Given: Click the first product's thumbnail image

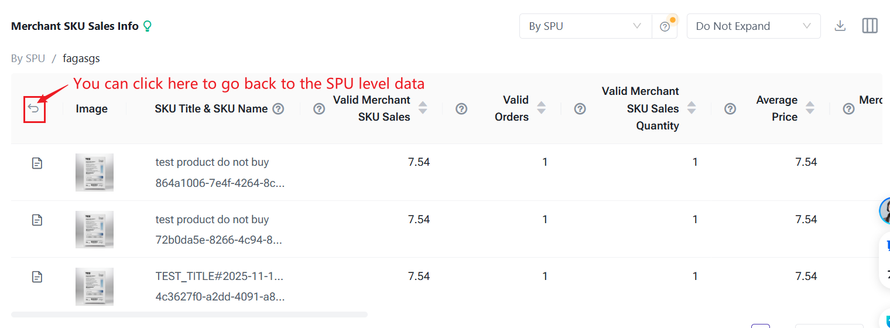Looking at the screenshot, I should pyautogui.click(x=94, y=172).
